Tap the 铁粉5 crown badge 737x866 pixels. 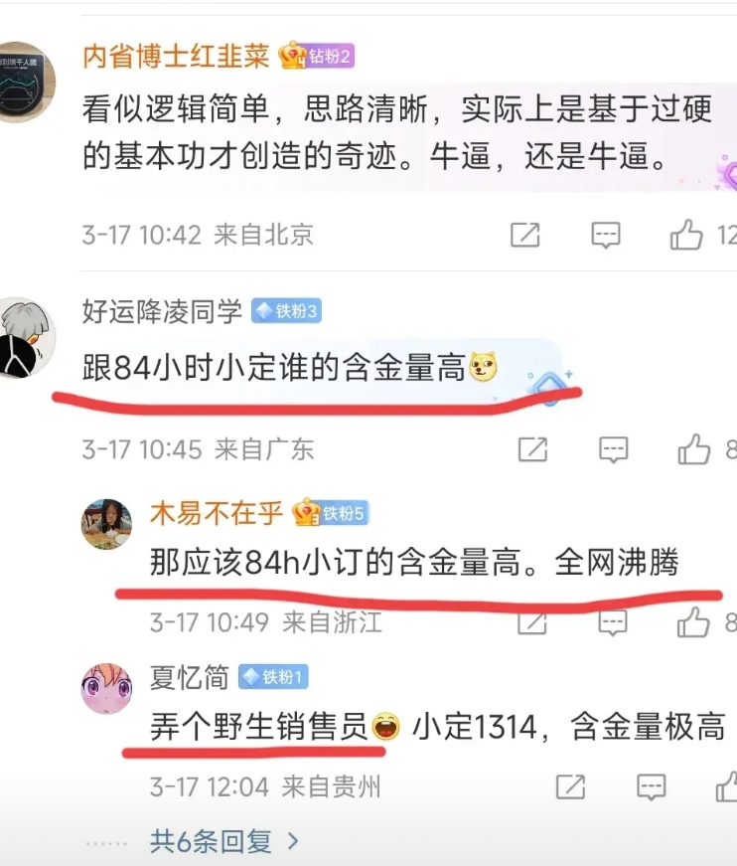(331, 513)
